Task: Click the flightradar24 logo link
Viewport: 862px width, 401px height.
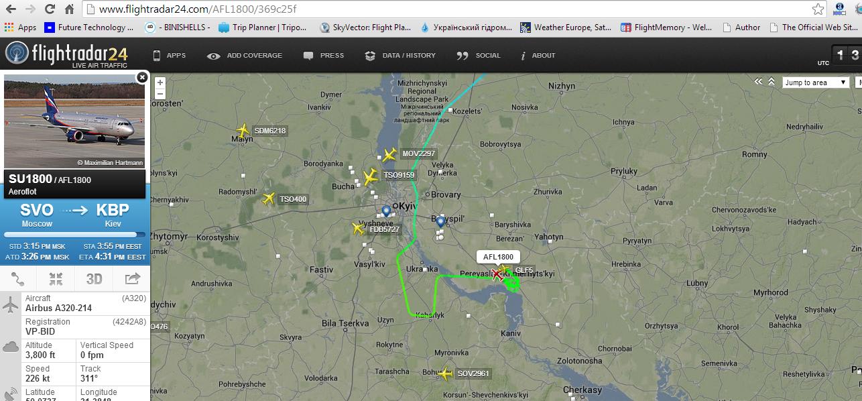Action: (66, 55)
